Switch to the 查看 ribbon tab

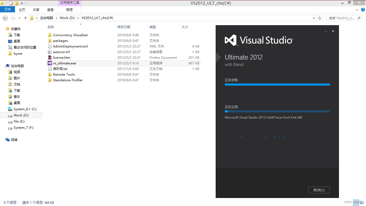(x=50, y=10)
